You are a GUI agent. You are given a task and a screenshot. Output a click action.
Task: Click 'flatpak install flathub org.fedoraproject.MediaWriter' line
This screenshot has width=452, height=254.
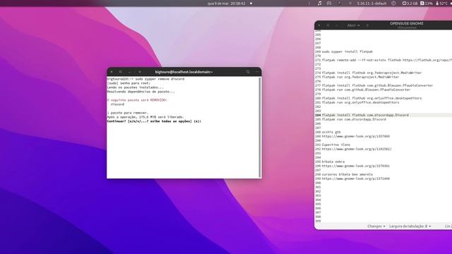coord(371,73)
